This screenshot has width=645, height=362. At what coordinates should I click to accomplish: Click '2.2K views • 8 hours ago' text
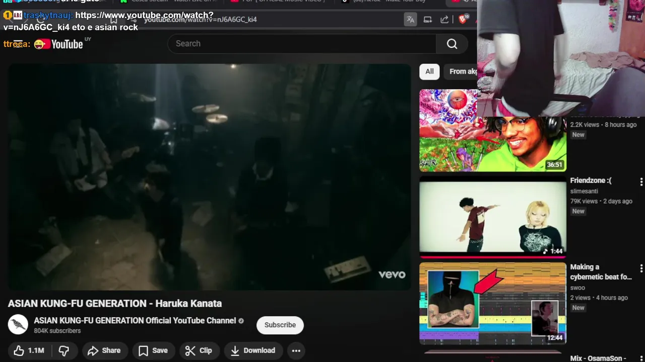click(x=603, y=125)
